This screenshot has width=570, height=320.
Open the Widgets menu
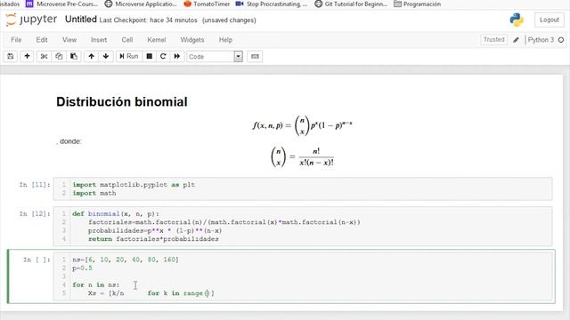(192, 40)
